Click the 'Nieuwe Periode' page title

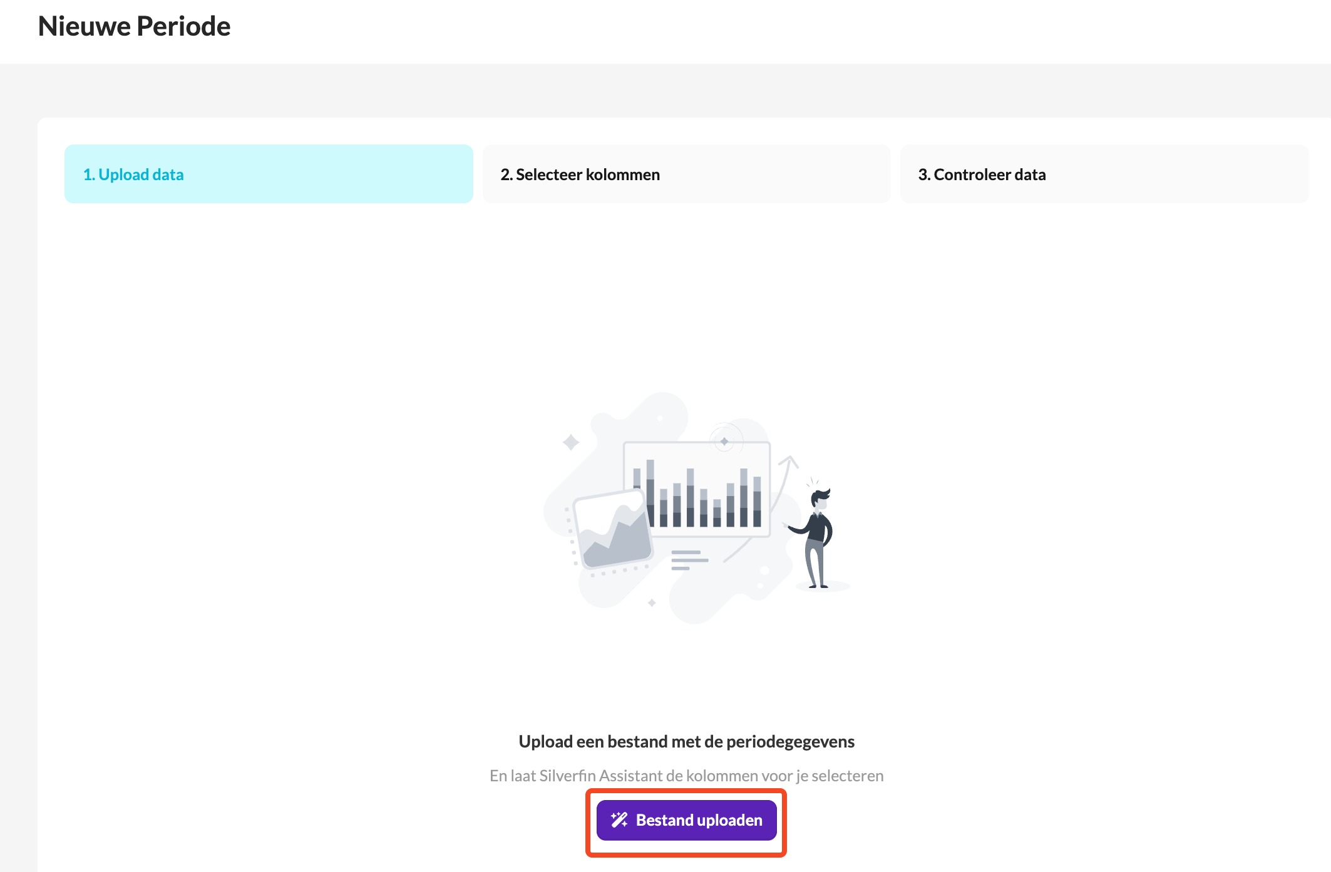click(x=134, y=26)
